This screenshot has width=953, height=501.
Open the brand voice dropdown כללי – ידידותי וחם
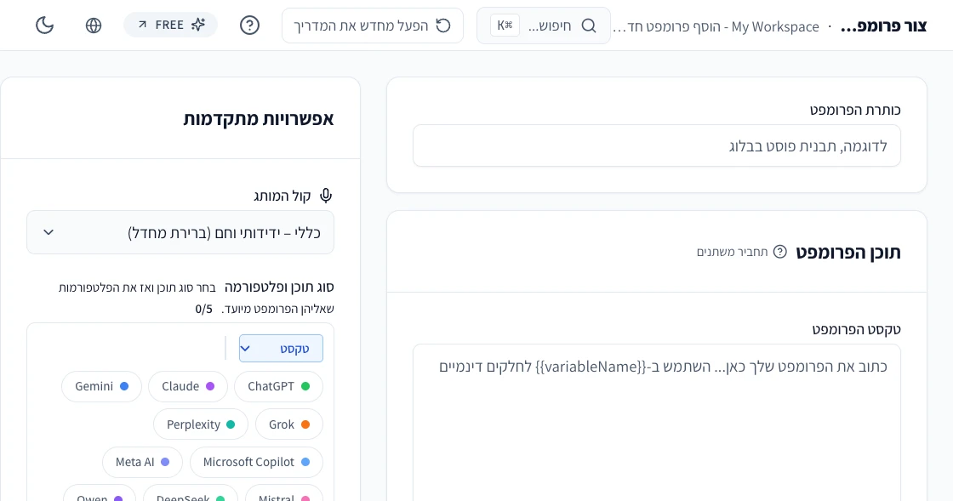[x=180, y=232]
